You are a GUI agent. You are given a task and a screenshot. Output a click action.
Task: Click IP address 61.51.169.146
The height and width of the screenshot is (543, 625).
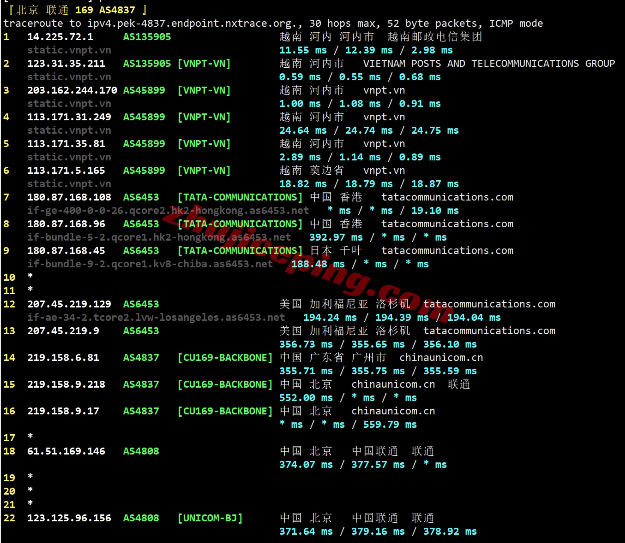[66, 451]
